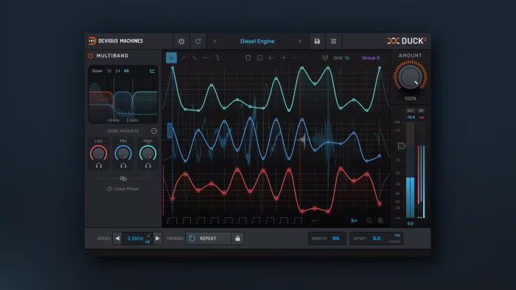Image resolution: width=516 pixels, height=290 pixels.
Task: Solo the Mid band with headphones icon
Action: [123, 166]
